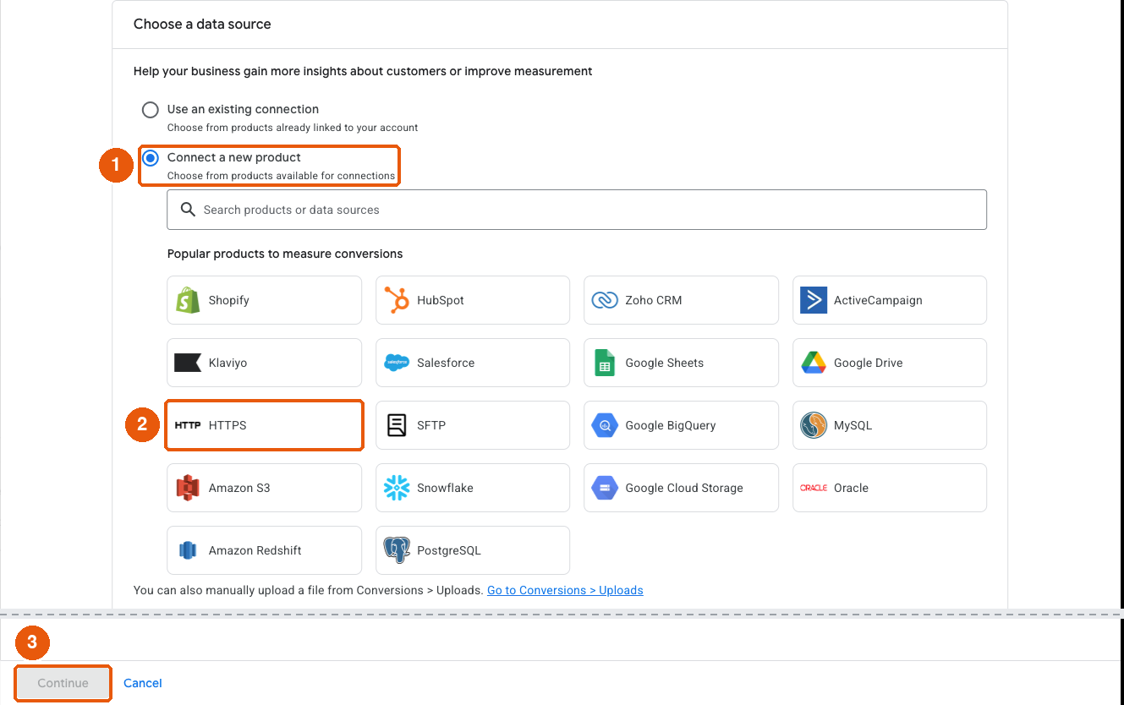The image size is (1124, 705).
Task: Click the Snowflake icon
Action: tap(397, 488)
